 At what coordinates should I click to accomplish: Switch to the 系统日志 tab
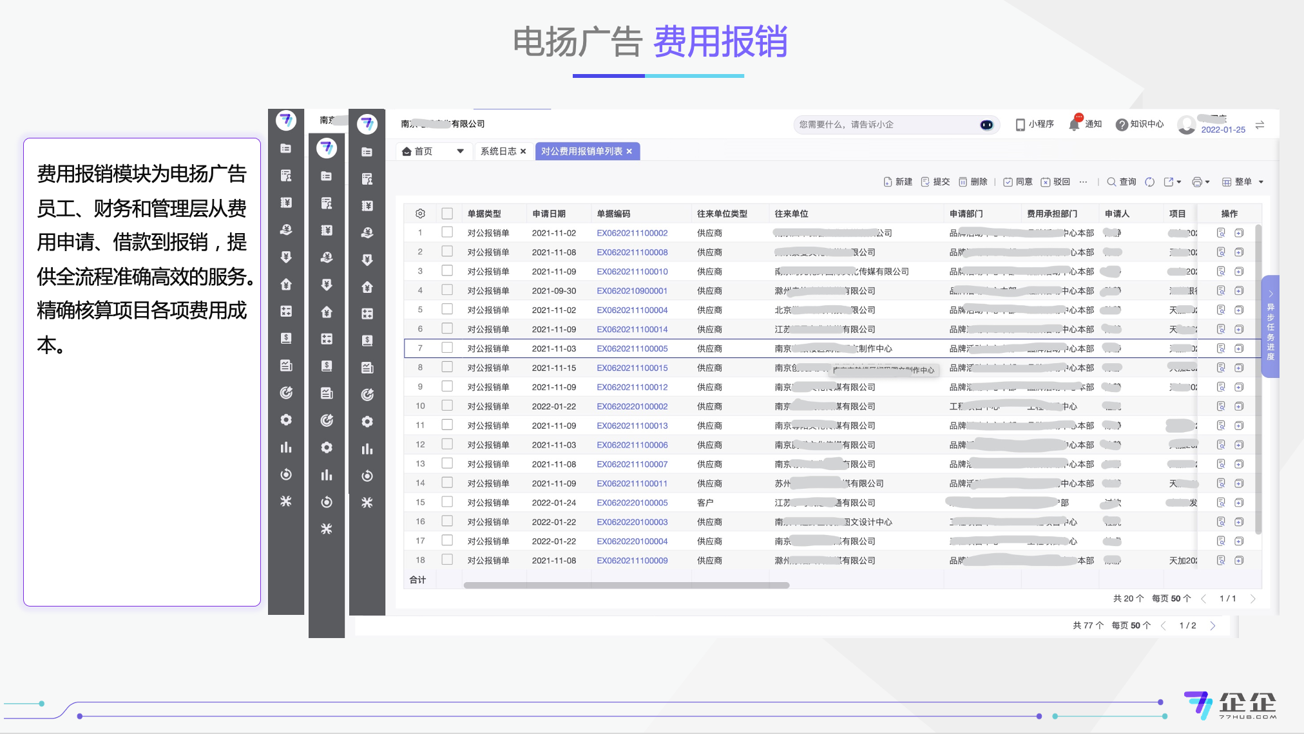coord(498,151)
